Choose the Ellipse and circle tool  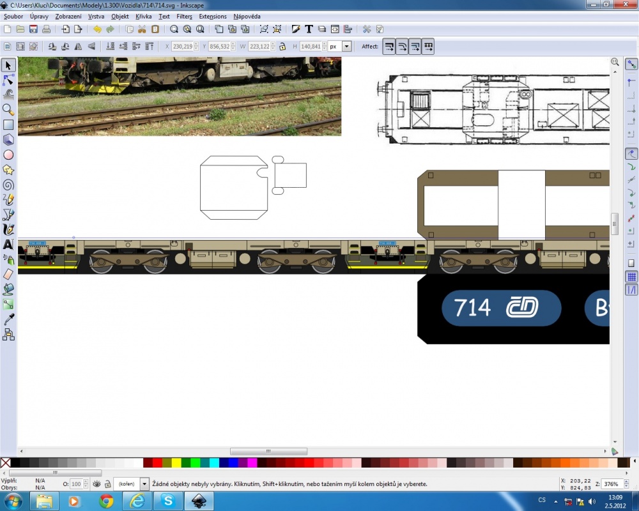click(x=8, y=155)
